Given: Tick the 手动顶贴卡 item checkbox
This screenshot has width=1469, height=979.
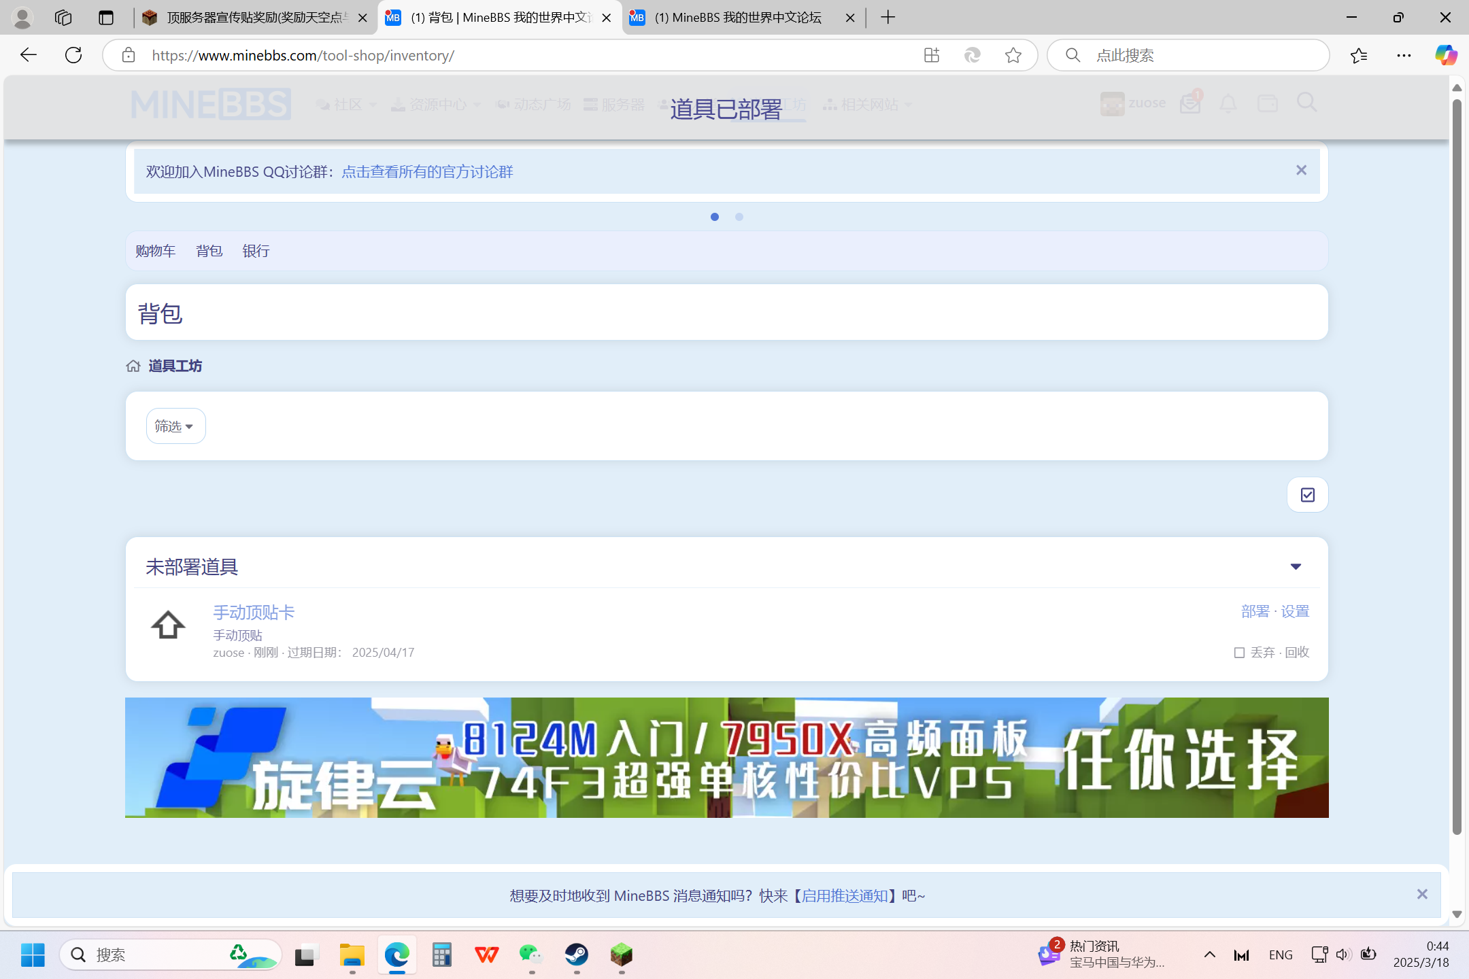Looking at the screenshot, I should coord(1239,653).
